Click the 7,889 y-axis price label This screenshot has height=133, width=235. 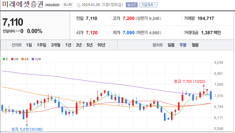click(x=219, y=84)
